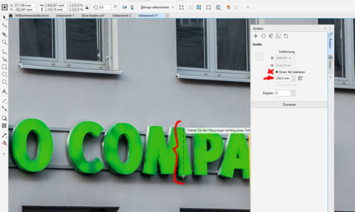Customize property bar with plus button

click(x=247, y=7)
